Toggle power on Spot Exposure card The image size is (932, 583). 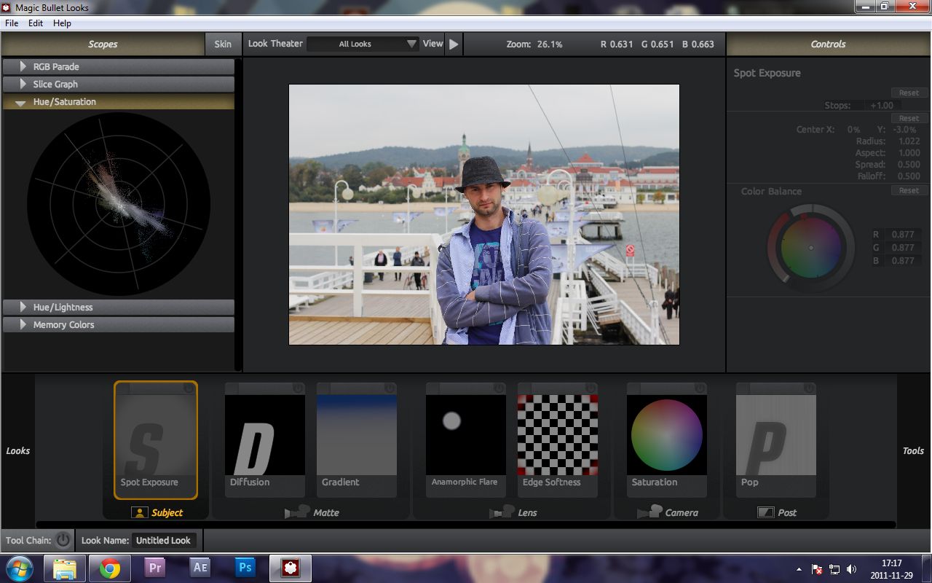click(x=189, y=388)
